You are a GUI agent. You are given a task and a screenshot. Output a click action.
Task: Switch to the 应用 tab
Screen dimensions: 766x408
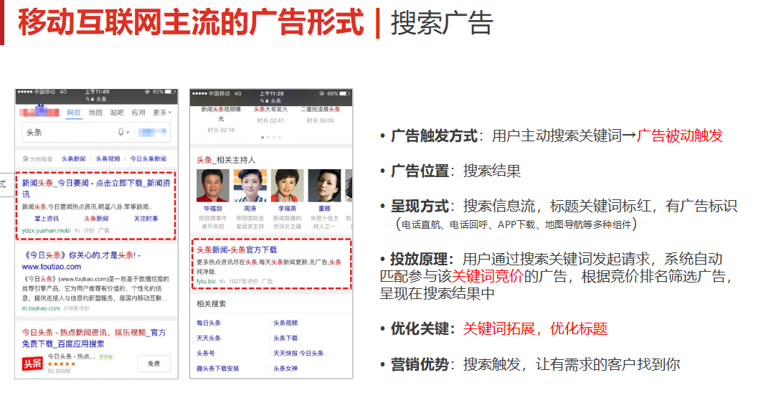point(138,113)
